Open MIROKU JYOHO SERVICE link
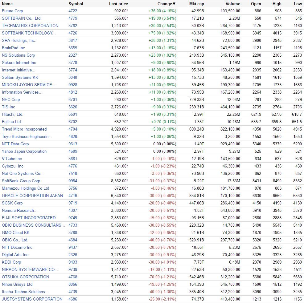 [29, 85]
